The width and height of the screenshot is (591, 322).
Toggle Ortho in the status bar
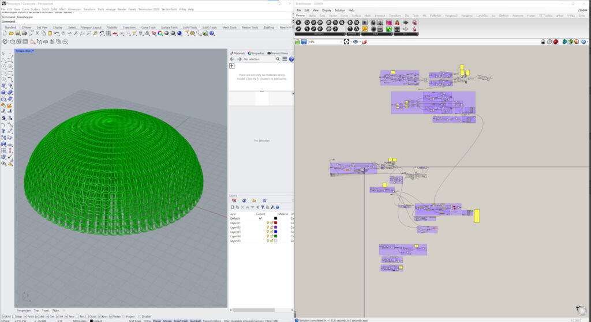point(148,321)
